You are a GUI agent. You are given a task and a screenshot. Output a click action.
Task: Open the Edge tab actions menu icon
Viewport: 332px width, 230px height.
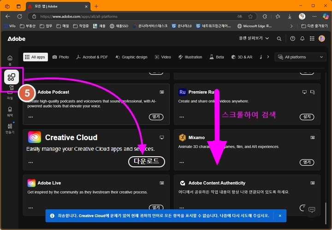tap(18, 6)
